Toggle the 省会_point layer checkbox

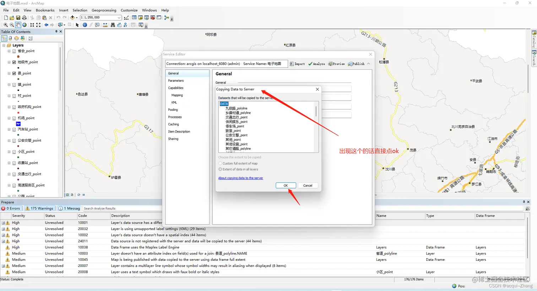coord(14,51)
